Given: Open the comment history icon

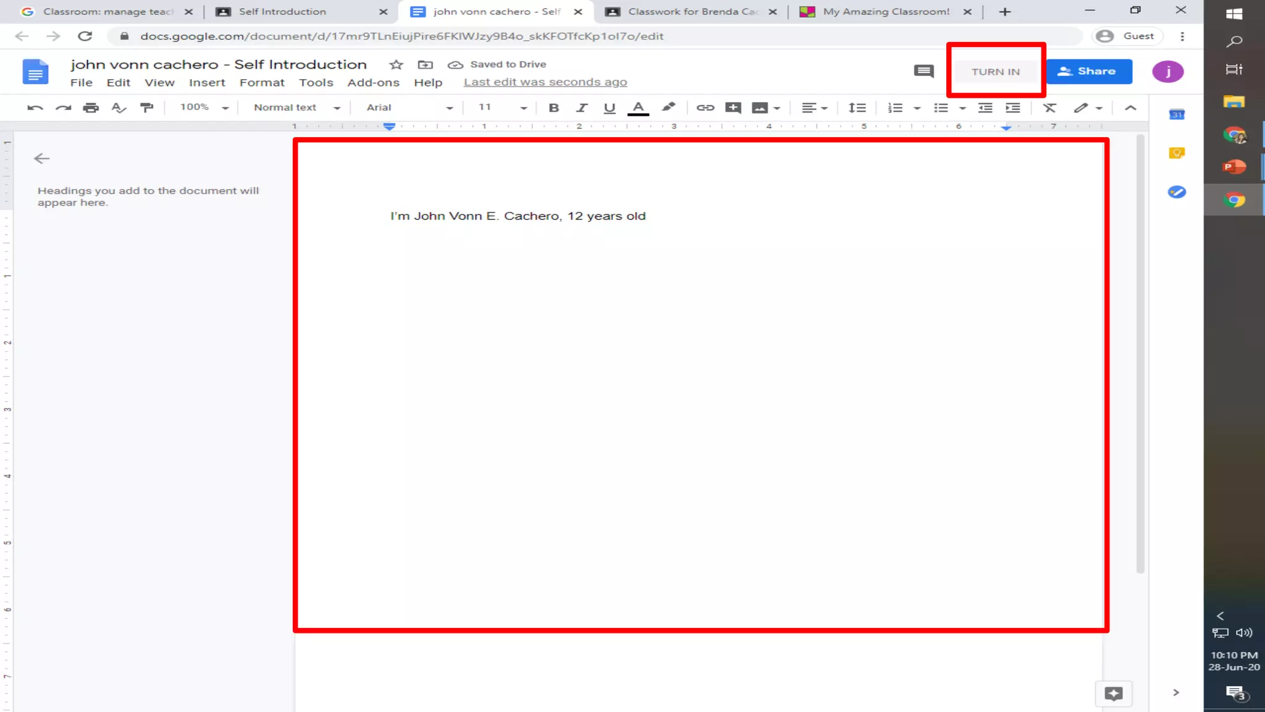Looking at the screenshot, I should tap(923, 71).
